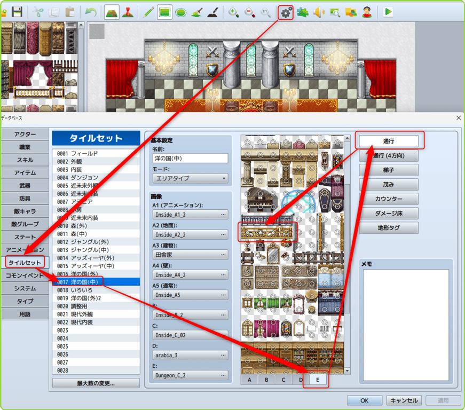The height and width of the screenshot is (410, 465).
Task: Click the カウンター counter button
Action: [x=389, y=199]
